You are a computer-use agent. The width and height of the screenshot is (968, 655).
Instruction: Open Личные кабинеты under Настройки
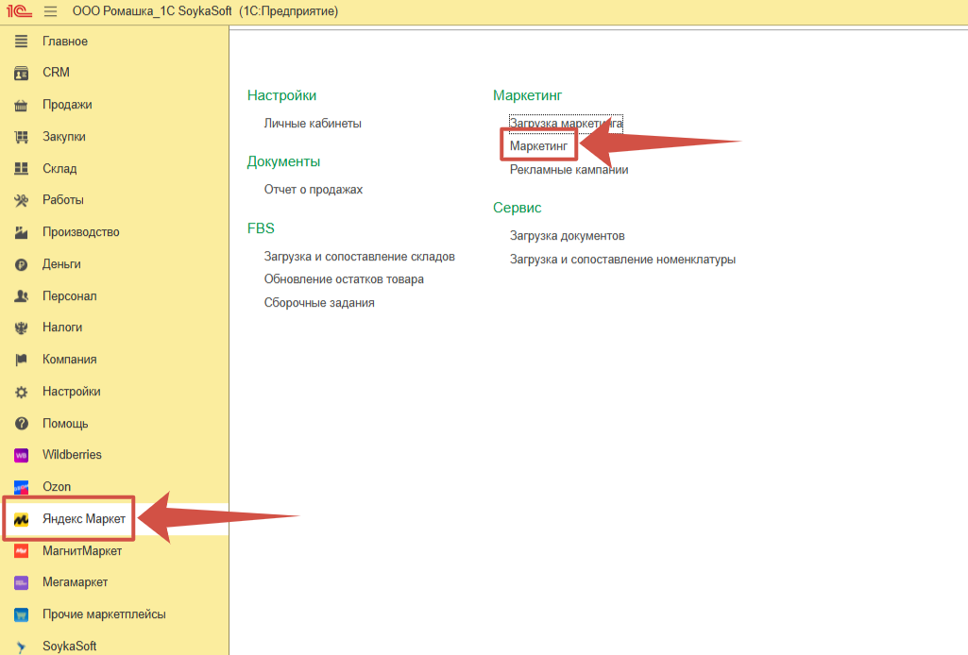(x=313, y=124)
